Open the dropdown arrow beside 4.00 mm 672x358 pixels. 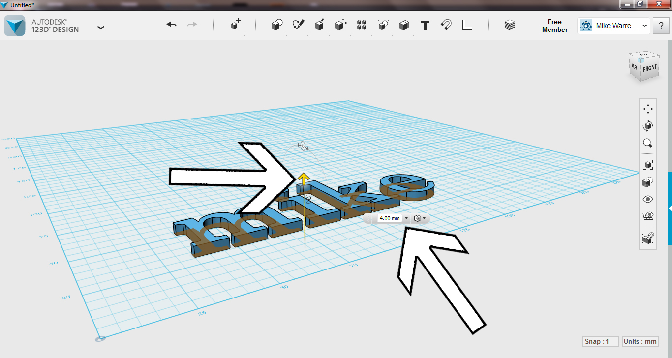406,218
